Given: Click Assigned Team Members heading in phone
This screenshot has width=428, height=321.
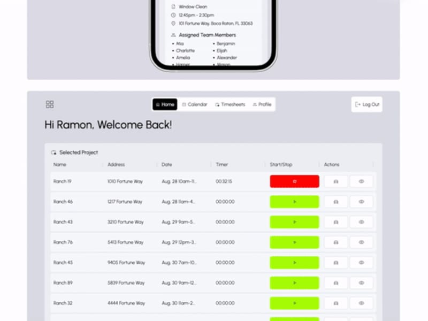Looking at the screenshot, I should (208, 35).
